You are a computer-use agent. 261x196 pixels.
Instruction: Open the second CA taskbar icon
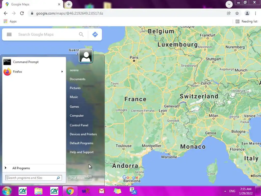pos(54,191)
